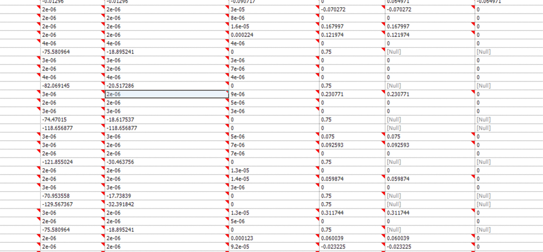The height and width of the screenshot is (252, 543).
Task: Select the 5e-06 cell adjacent to 0.075
Action: pos(274,136)
